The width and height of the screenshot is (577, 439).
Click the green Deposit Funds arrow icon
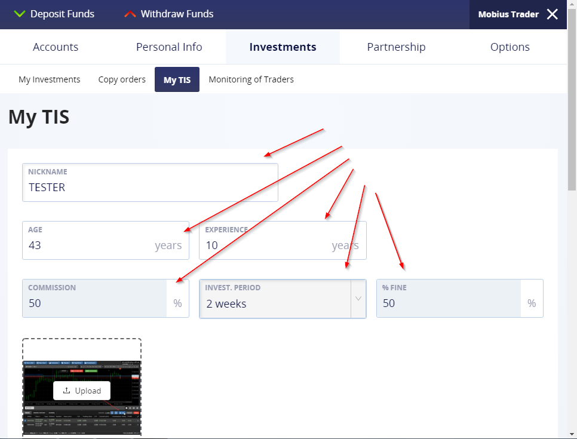pyautogui.click(x=19, y=14)
